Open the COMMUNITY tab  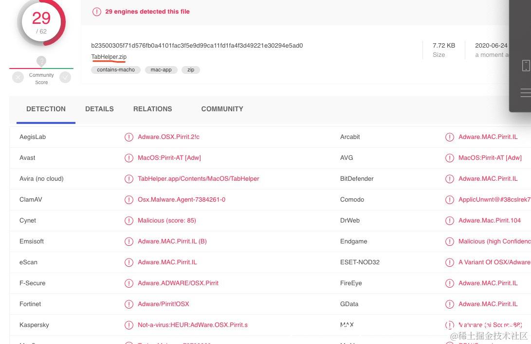click(x=222, y=109)
